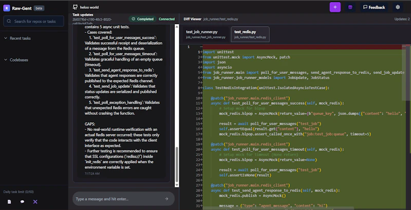The image size is (411, 210).
Task: Click AsyncMock(return_value=None) code line
Action: tap(268, 160)
